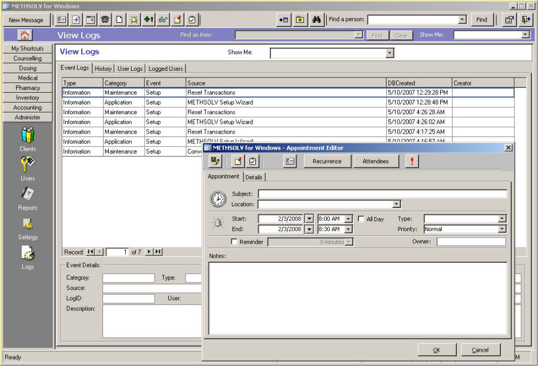The image size is (538, 366).
Task: Click Cancel in Appointment Editor
Action: [480, 349]
